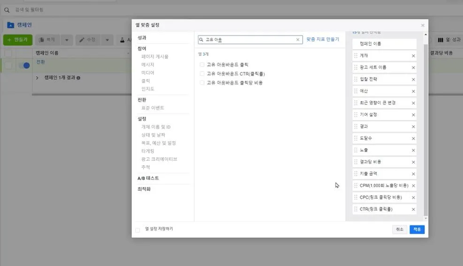Jump to 메시지 subcategory
Screen dimensions: 463x266
pos(148,65)
